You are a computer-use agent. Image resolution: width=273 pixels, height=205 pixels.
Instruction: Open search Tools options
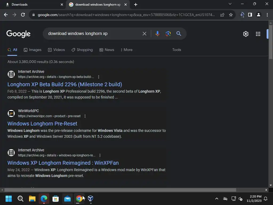pyautogui.click(x=176, y=50)
